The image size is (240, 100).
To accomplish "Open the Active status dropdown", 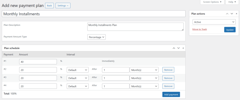I will (x=214, y=22).
